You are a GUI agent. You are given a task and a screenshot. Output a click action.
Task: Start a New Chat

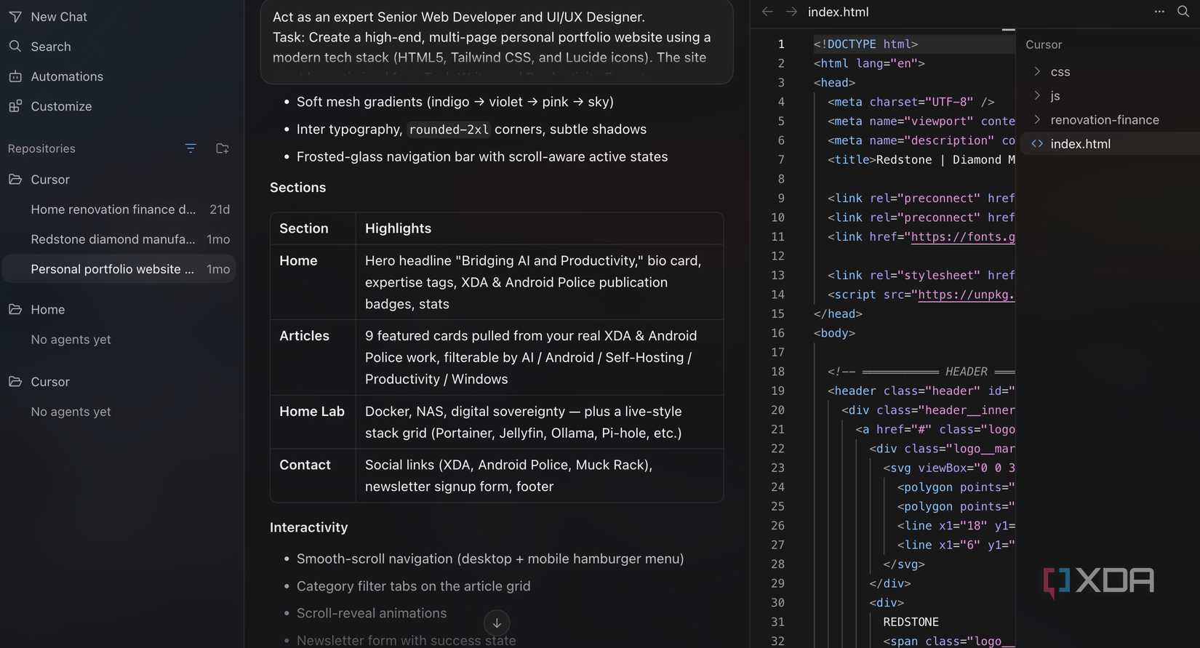48,17
